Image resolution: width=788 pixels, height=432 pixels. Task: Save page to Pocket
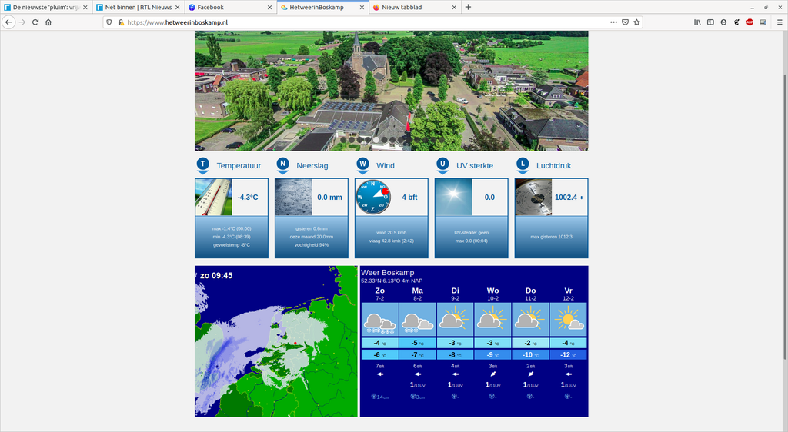[x=625, y=22]
